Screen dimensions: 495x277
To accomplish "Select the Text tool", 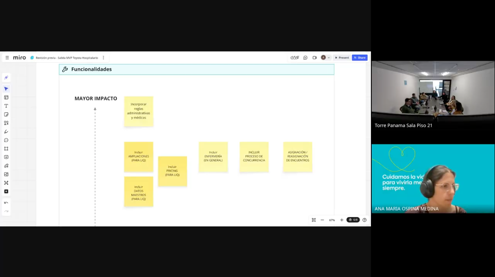I will (6, 106).
